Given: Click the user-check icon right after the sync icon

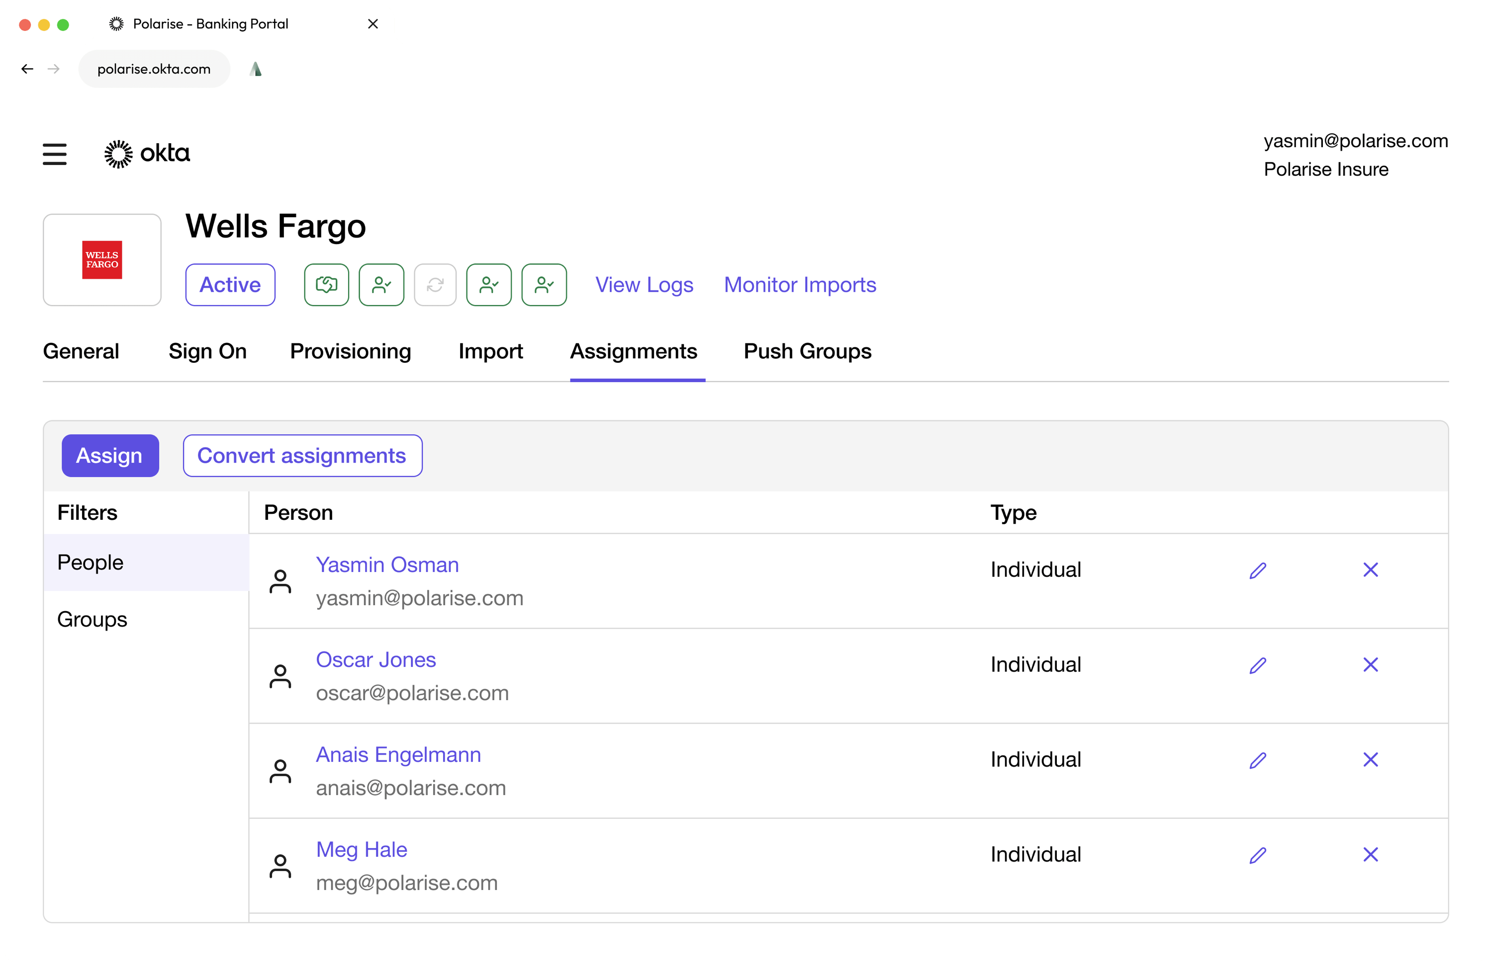Looking at the screenshot, I should pyautogui.click(x=489, y=285).
